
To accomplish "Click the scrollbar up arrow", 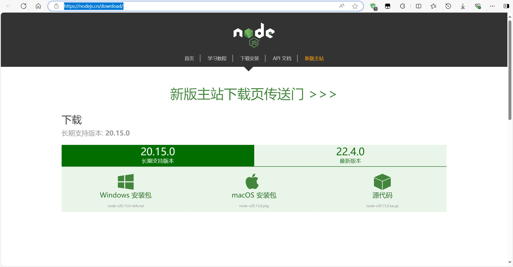I will [510, 17].
